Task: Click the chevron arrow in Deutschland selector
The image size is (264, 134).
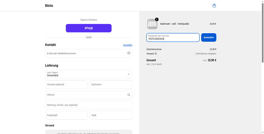Action: coord(129,74)
